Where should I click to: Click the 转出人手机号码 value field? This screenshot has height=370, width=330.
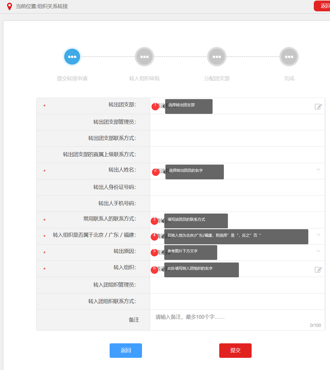(x=237, y=203)
